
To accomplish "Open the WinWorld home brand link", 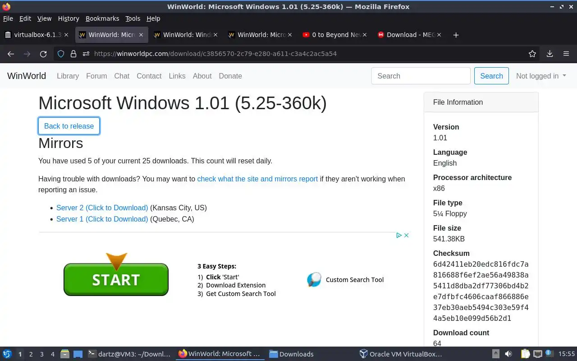I will coord(27,76).
